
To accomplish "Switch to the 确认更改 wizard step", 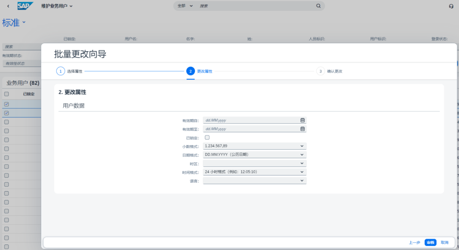I will point(334,71).
